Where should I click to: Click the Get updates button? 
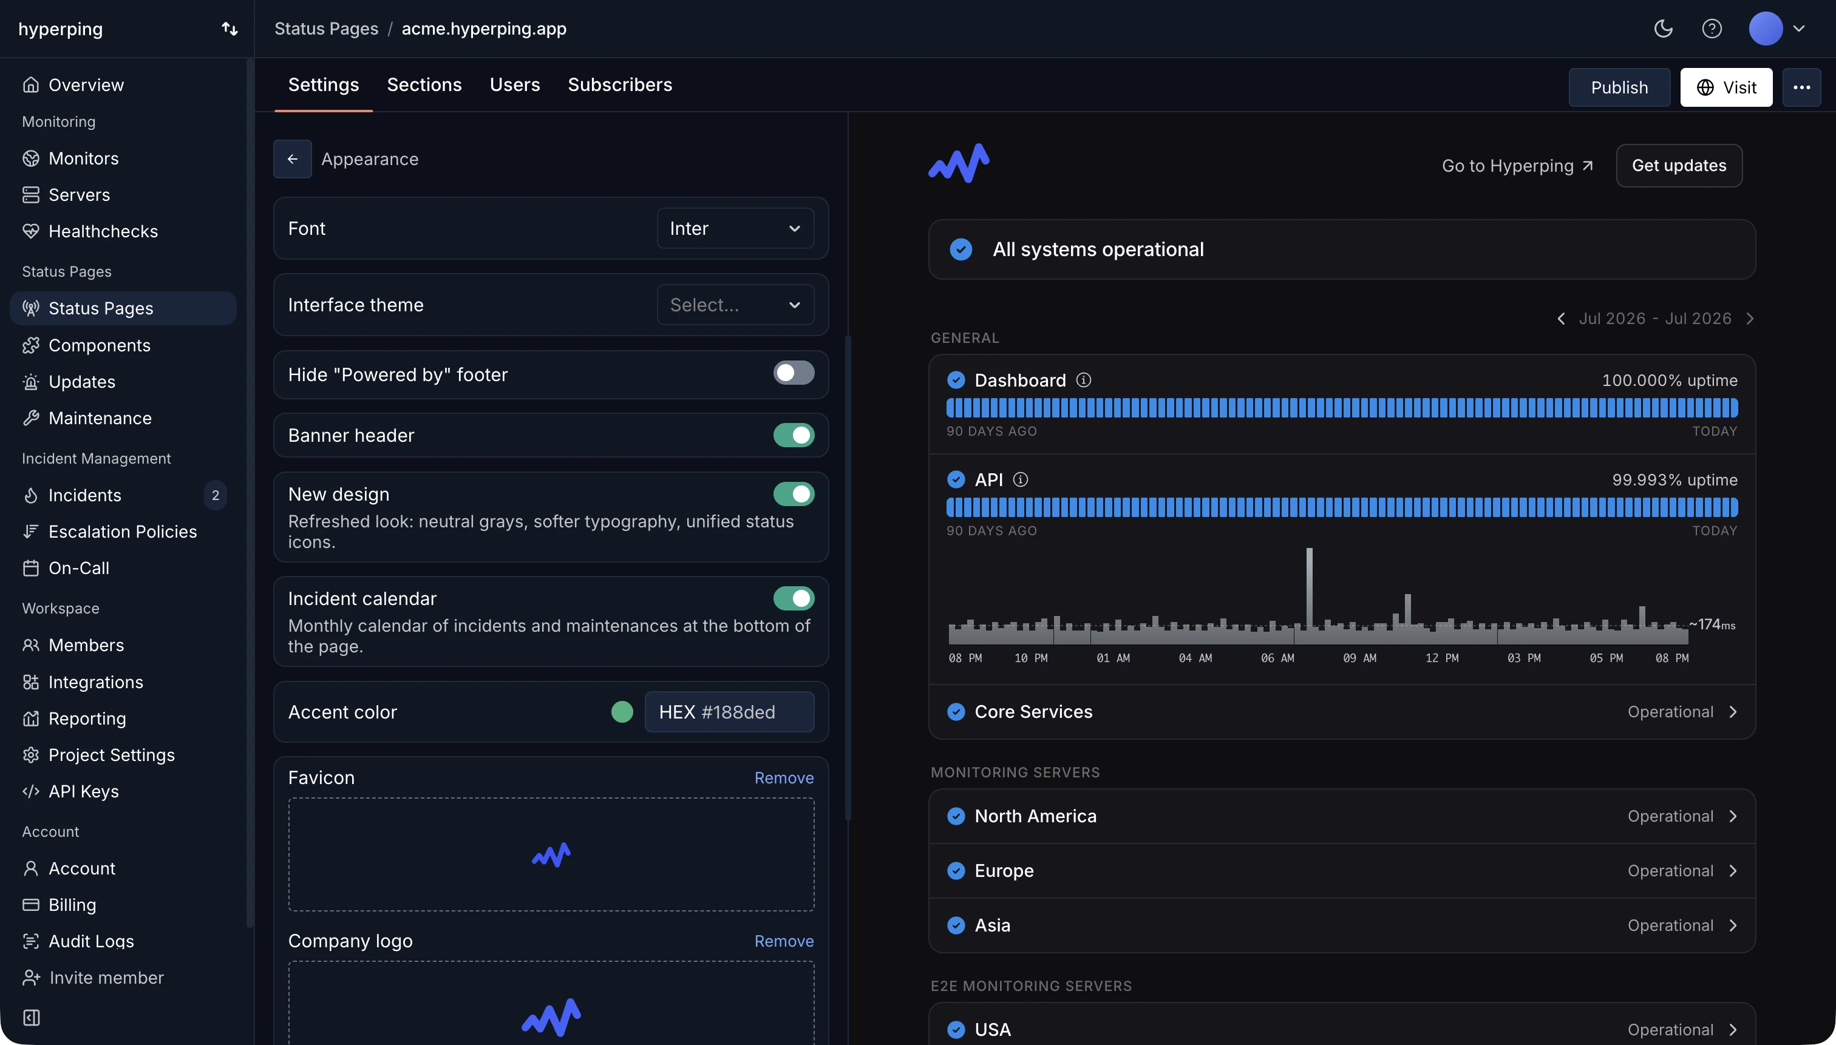[1679, 166]
